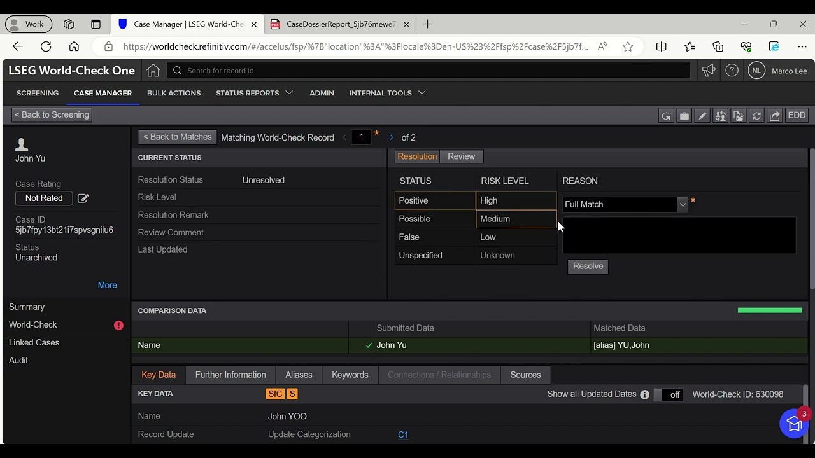Open Linked Cases in the sidebar
Image resolution: width=815 pixels, height=458 pixels.
(34, 343)
